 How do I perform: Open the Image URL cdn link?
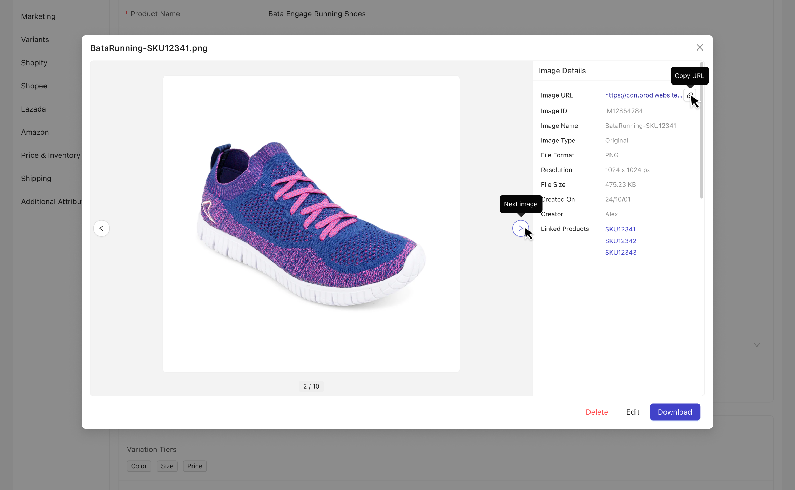[x=643, y=95]
